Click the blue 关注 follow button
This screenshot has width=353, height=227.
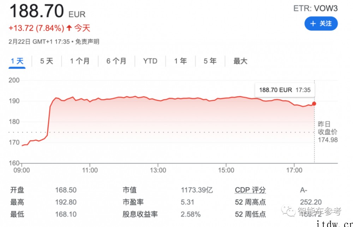[x=321, y=23]
